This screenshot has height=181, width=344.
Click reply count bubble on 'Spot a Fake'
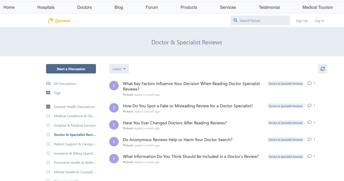pyautogui.click(x=311, y=106)
